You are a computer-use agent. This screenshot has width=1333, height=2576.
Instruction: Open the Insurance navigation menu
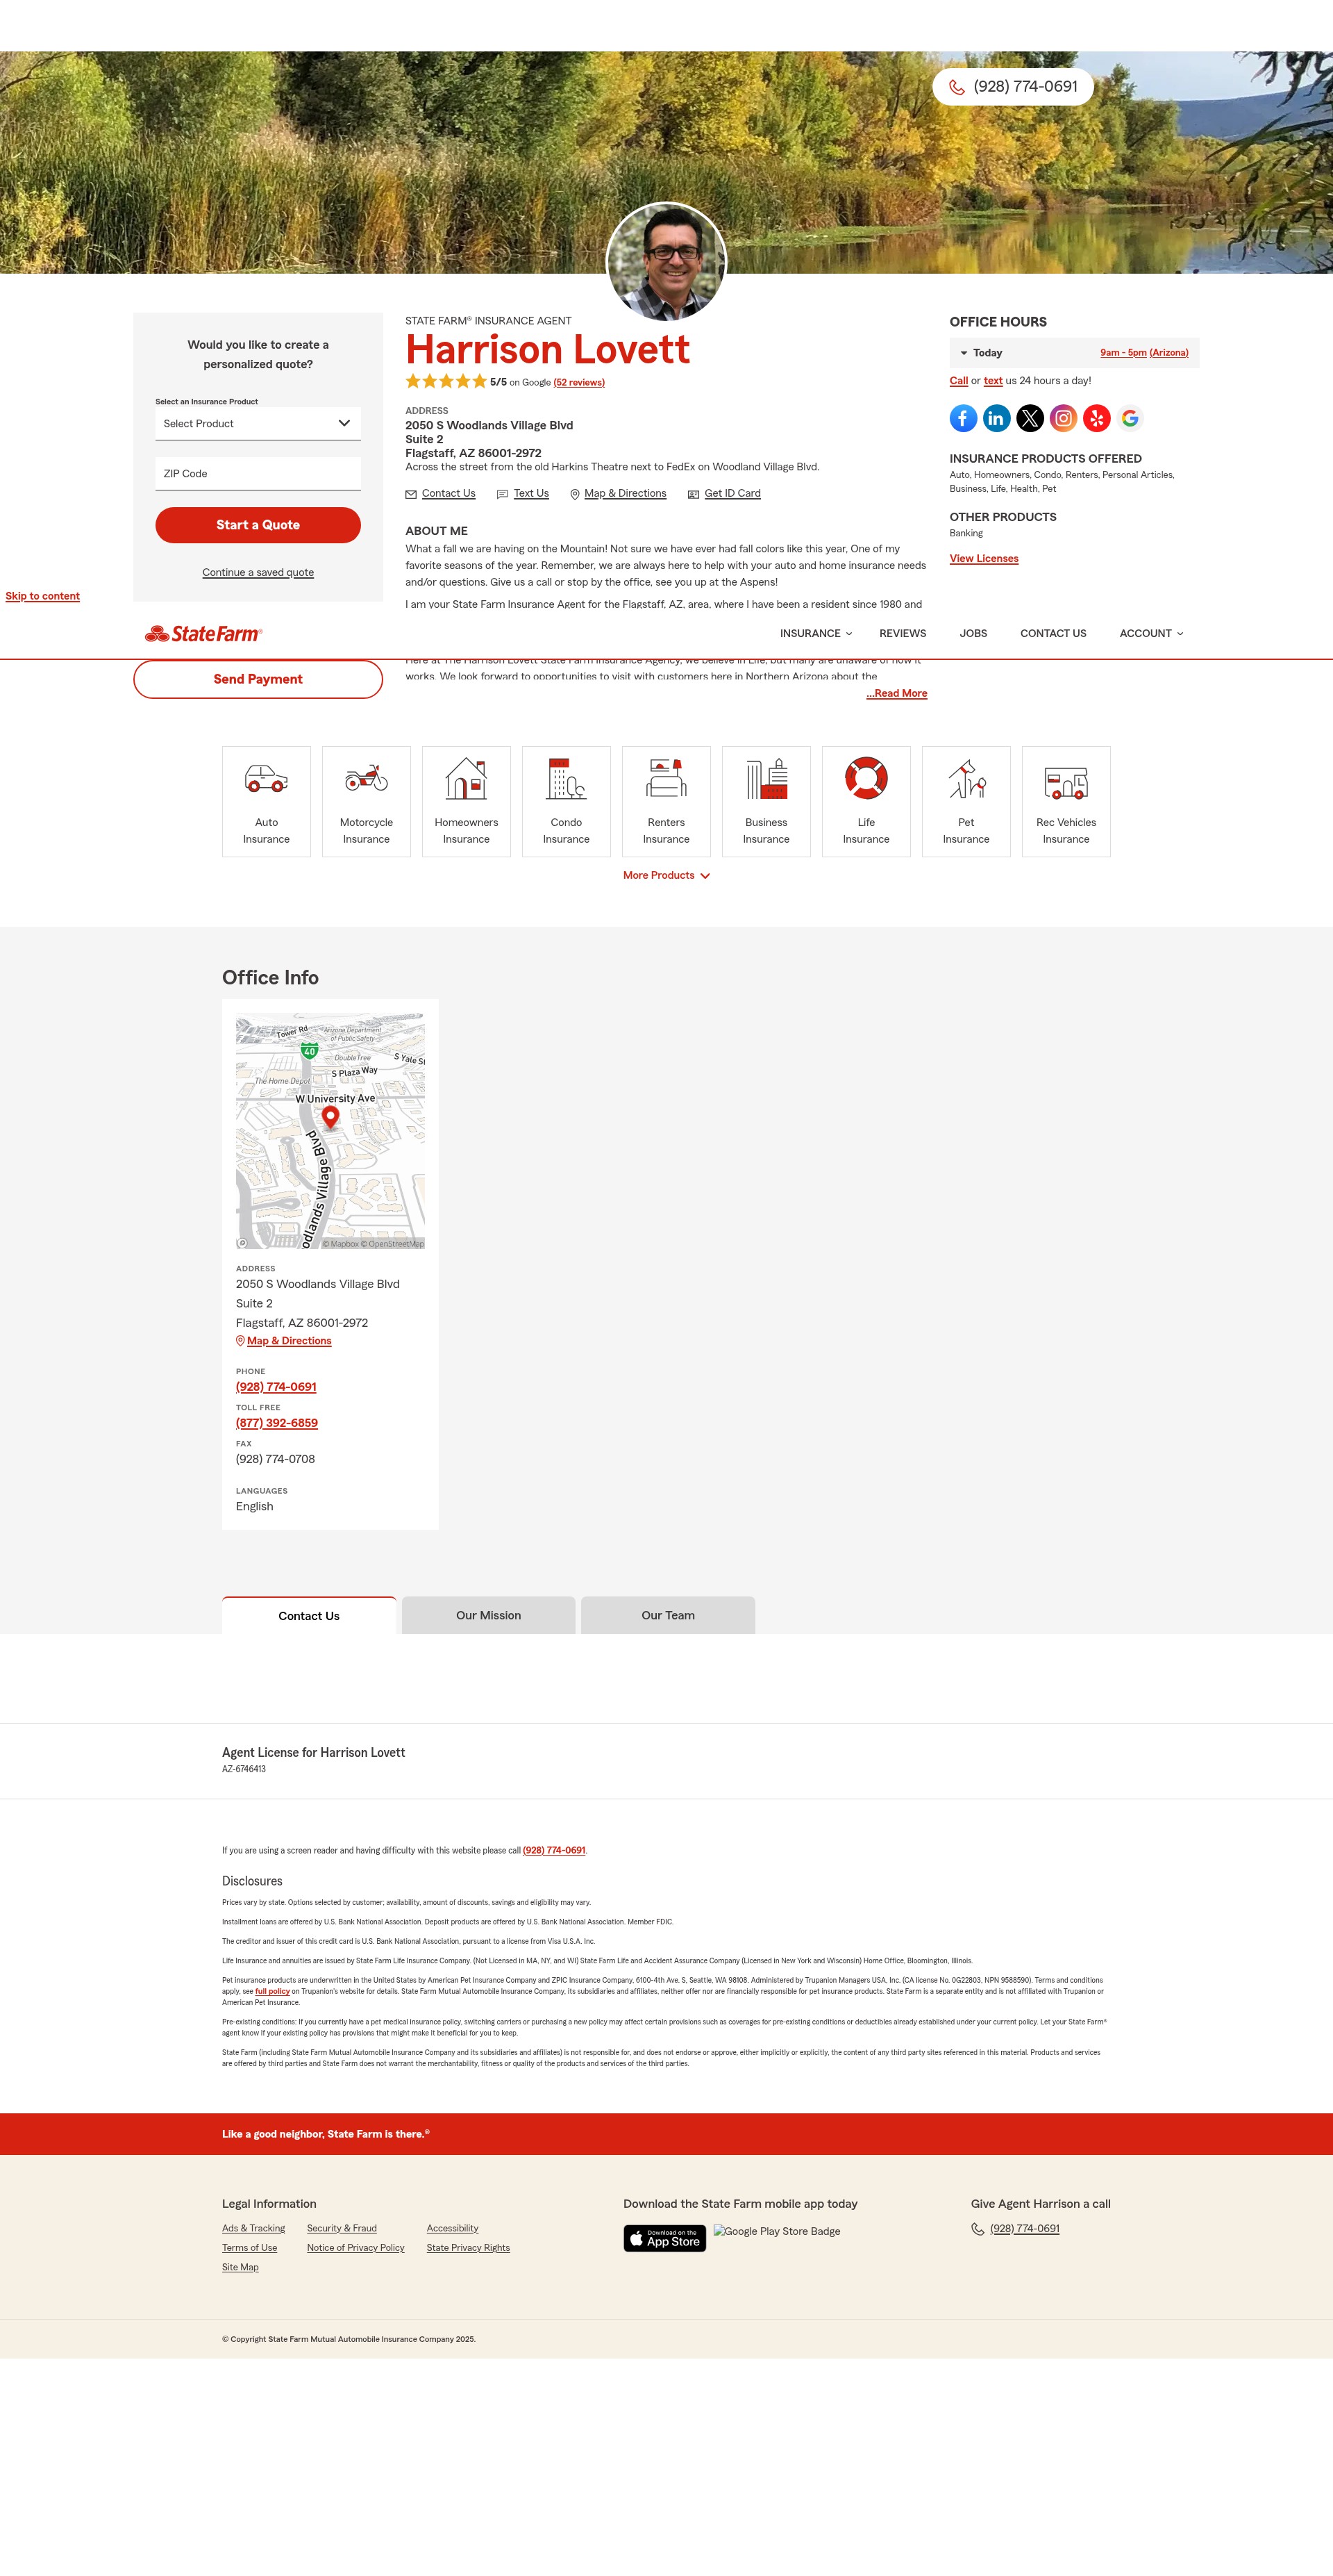coord(816,633)
